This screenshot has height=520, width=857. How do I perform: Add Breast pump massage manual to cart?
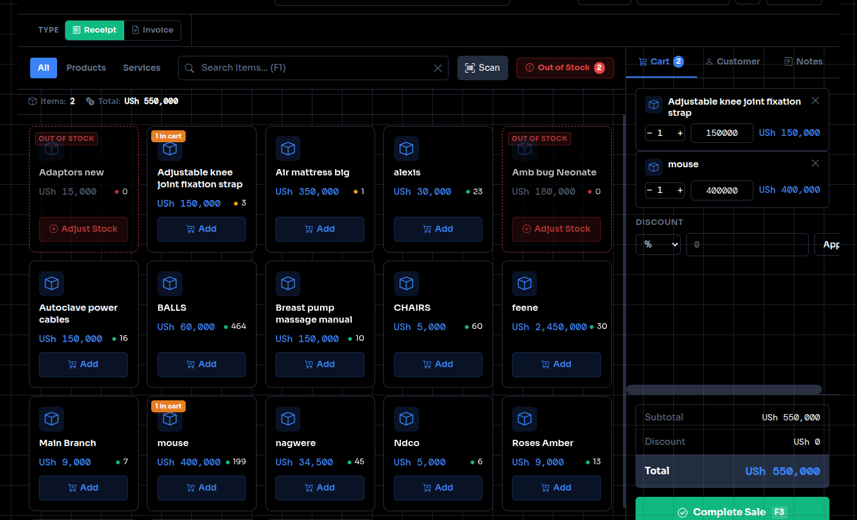pos(320,364)
